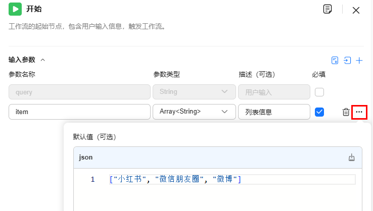Uncheck required checkbox for item parameter
Viewport: 373px width, 211px height.
coord(319,112)
